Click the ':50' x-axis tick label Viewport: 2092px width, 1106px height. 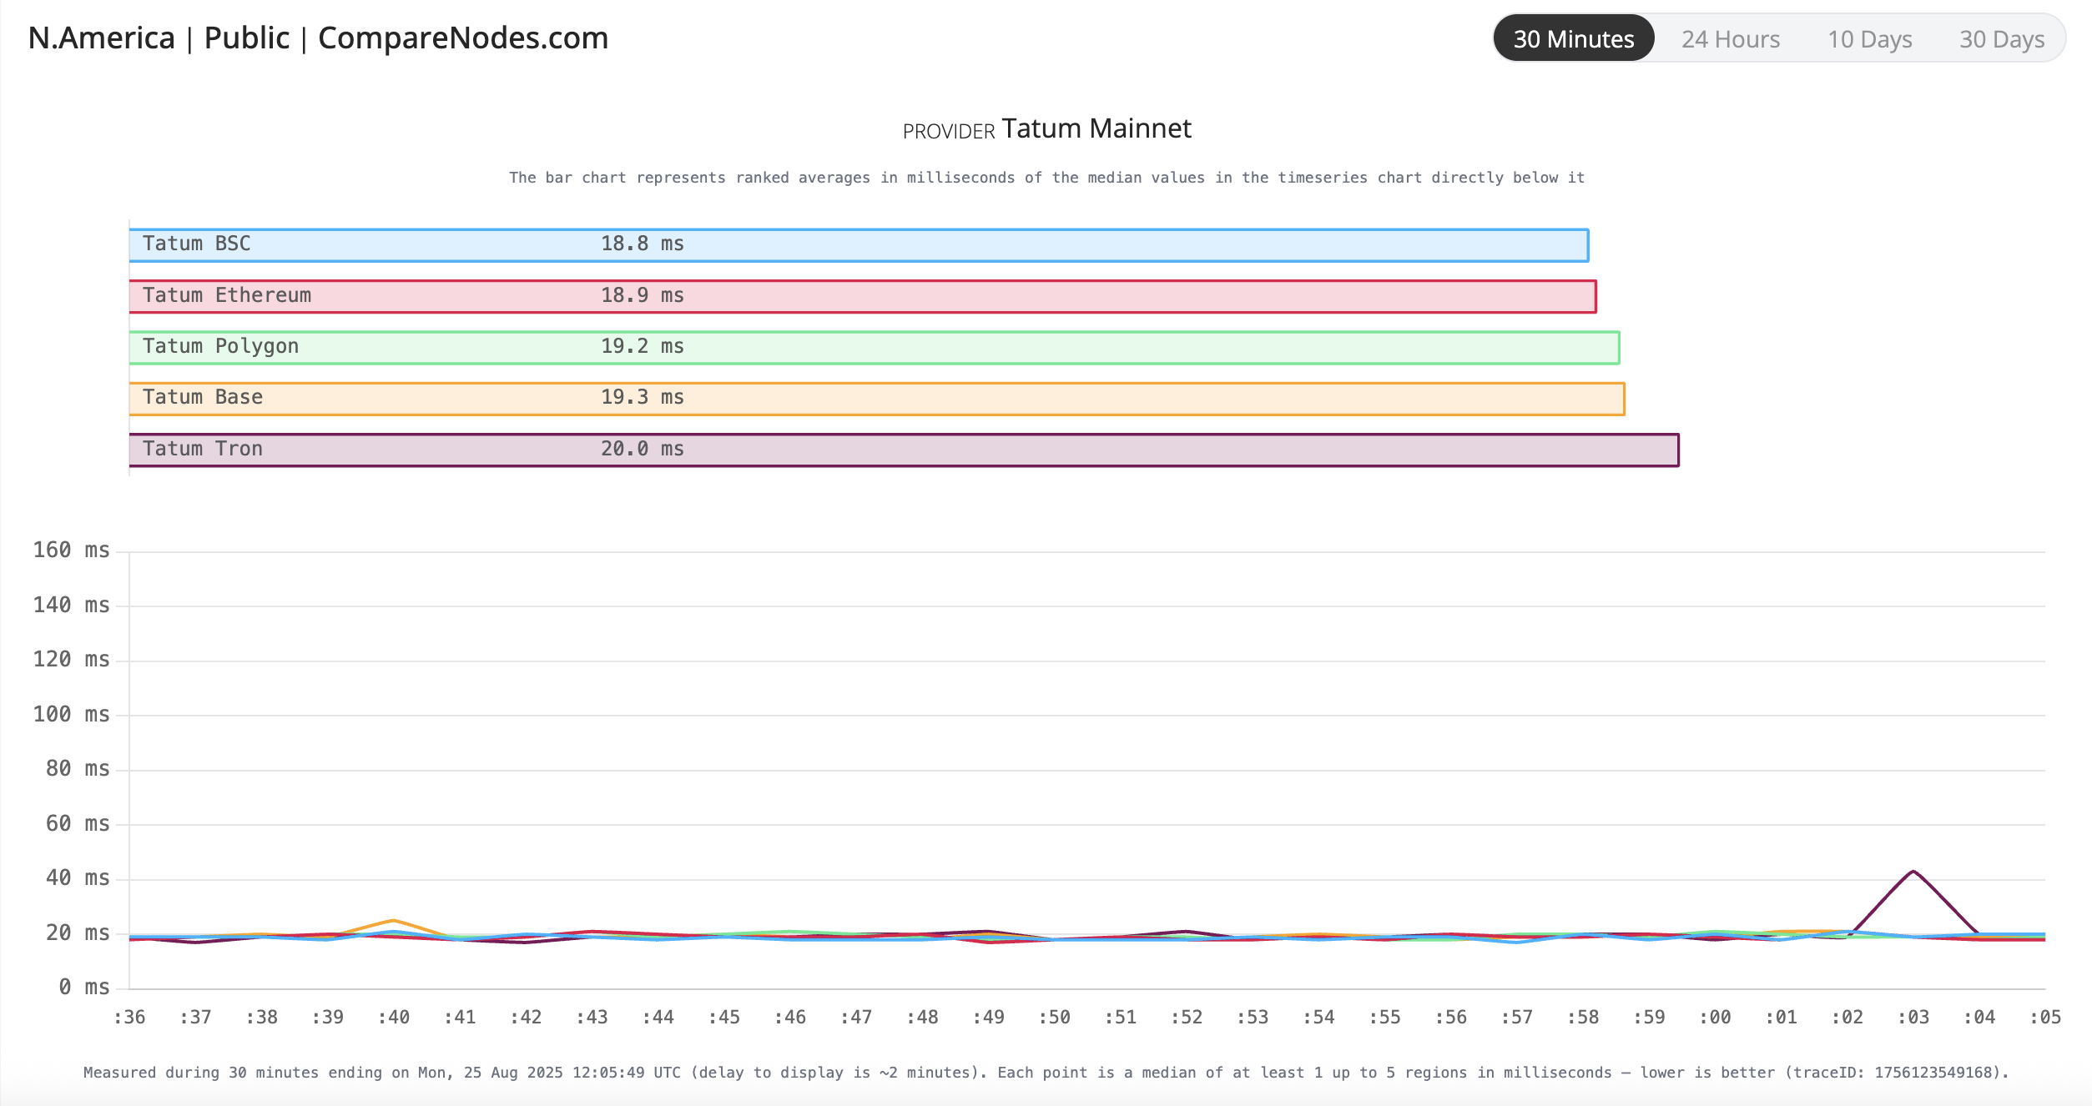tap(1054, 1018)
